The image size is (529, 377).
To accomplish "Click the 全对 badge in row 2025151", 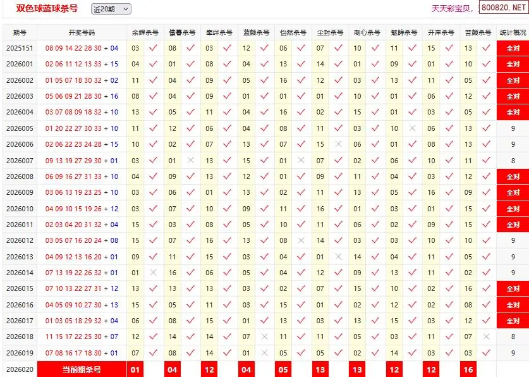I will point(513,48).
